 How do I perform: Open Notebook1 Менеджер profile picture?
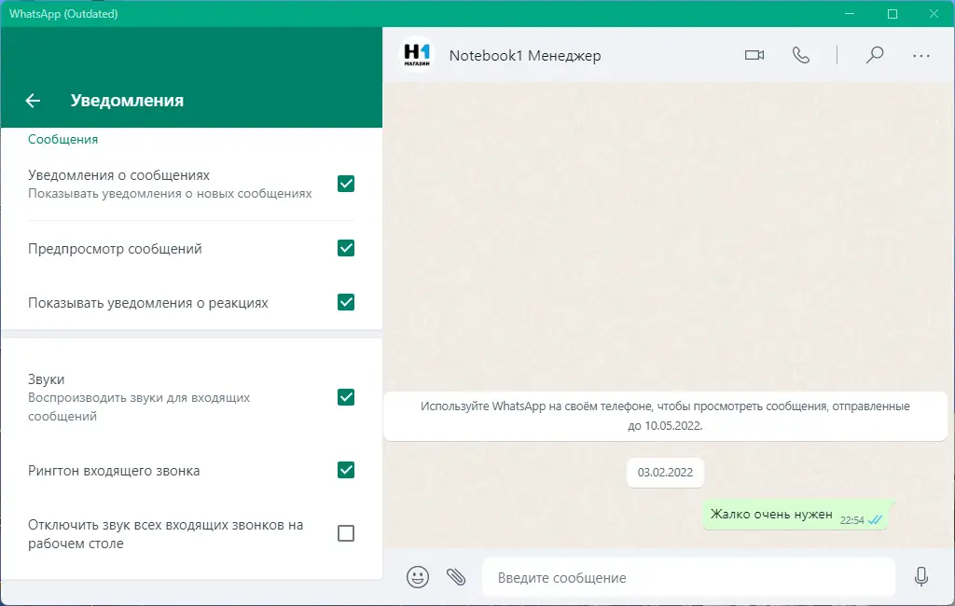tap(417, 55)
